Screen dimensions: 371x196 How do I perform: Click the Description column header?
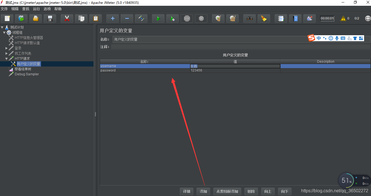(326, 62)
